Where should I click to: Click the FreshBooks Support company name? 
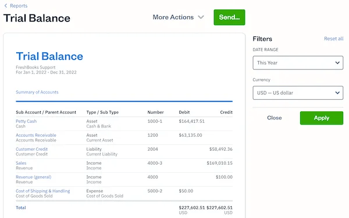35,67
